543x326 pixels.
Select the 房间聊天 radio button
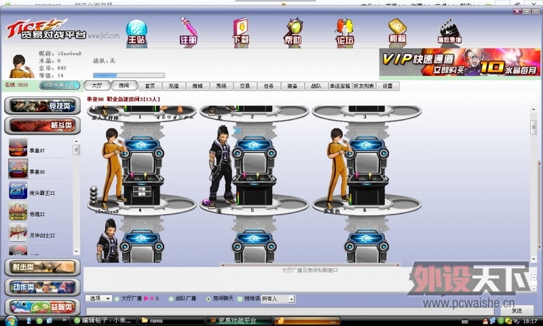(208, 299)
